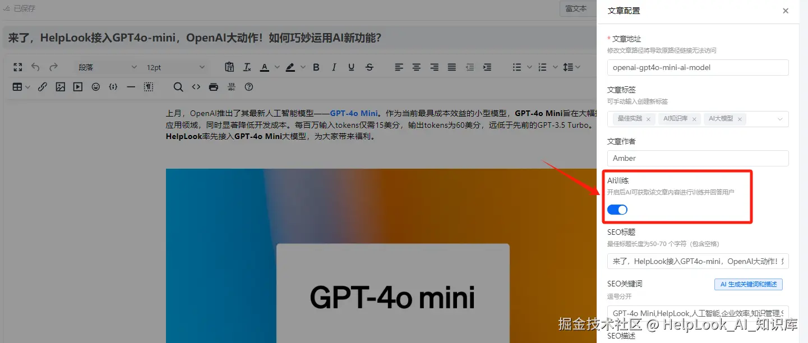Click the 文章作者 Amber field
The image size is (808, 343).
[698, 158]
